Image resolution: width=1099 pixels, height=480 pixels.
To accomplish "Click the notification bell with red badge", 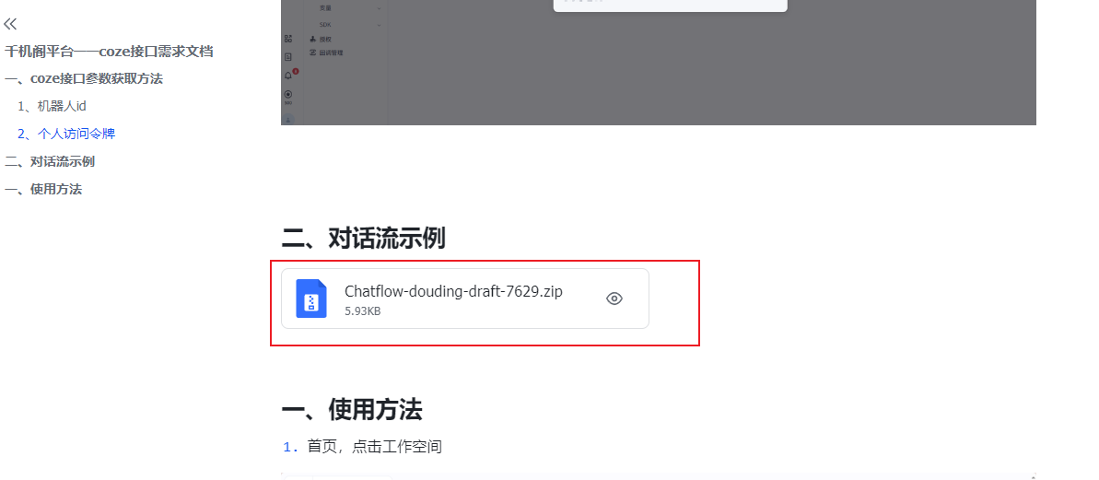I will click(x=288, y=75).
